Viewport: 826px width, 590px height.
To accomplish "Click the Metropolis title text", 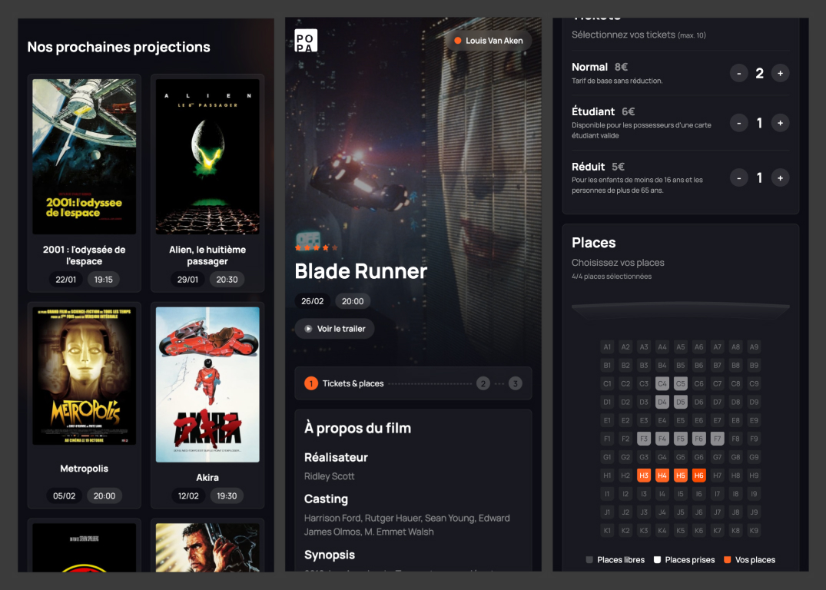I will [85, 469].
